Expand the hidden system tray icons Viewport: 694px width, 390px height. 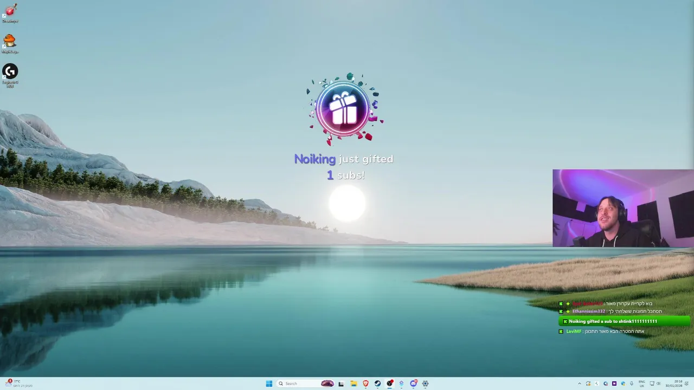pyautogui.click(x=580, y=383)
